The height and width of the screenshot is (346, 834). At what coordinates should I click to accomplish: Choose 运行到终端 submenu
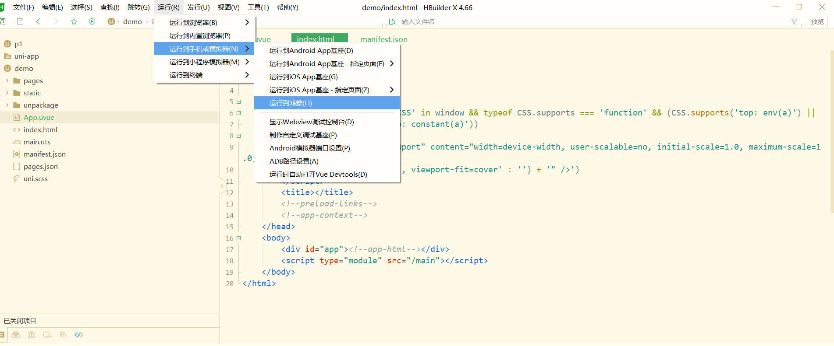pyautogui.click(x=205, y=75)
